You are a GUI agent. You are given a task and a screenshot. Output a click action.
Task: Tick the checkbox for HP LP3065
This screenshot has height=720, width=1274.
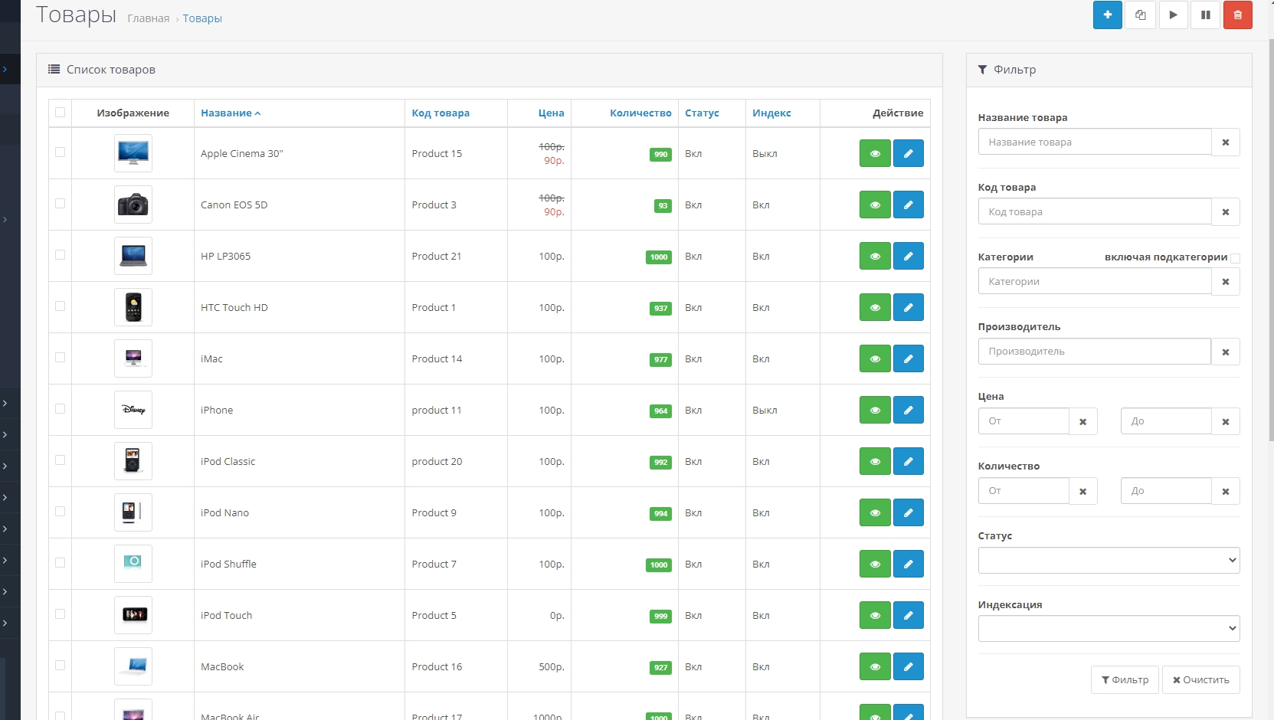[61, 255]
